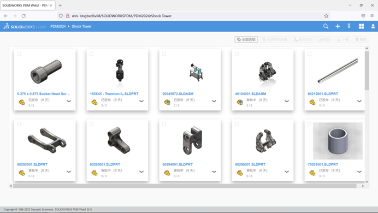The image size is (378, 213).
Task: Expand details chevron on 60293001.SLDPRT card
Action: tap(141, 172)
